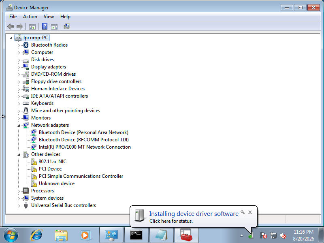Select the Bluetooth Radios icon
This screenshot has width=324, height=243.
point(26,45)
